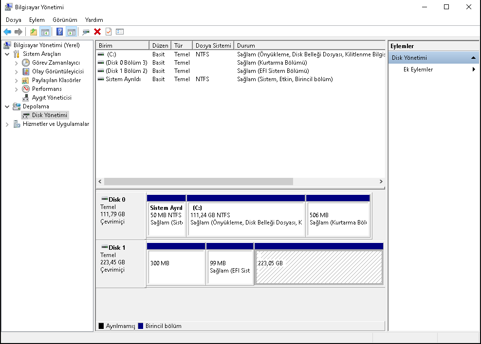
Task: Expand the Olay Görüntüleyicisi node
Action: (16, 72)
